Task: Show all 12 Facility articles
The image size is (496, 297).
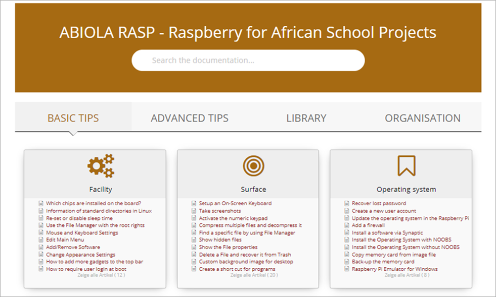Action: [101, 275]
